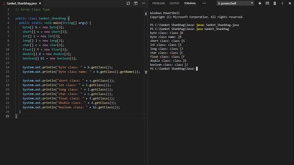The image size is (294, 165).
Task: Click 'main' method name in code
Action: [57, 23]
